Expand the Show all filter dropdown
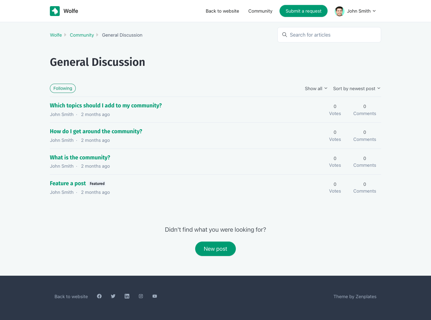This screenshot has height=320, width=431. [x=316, y=89]
